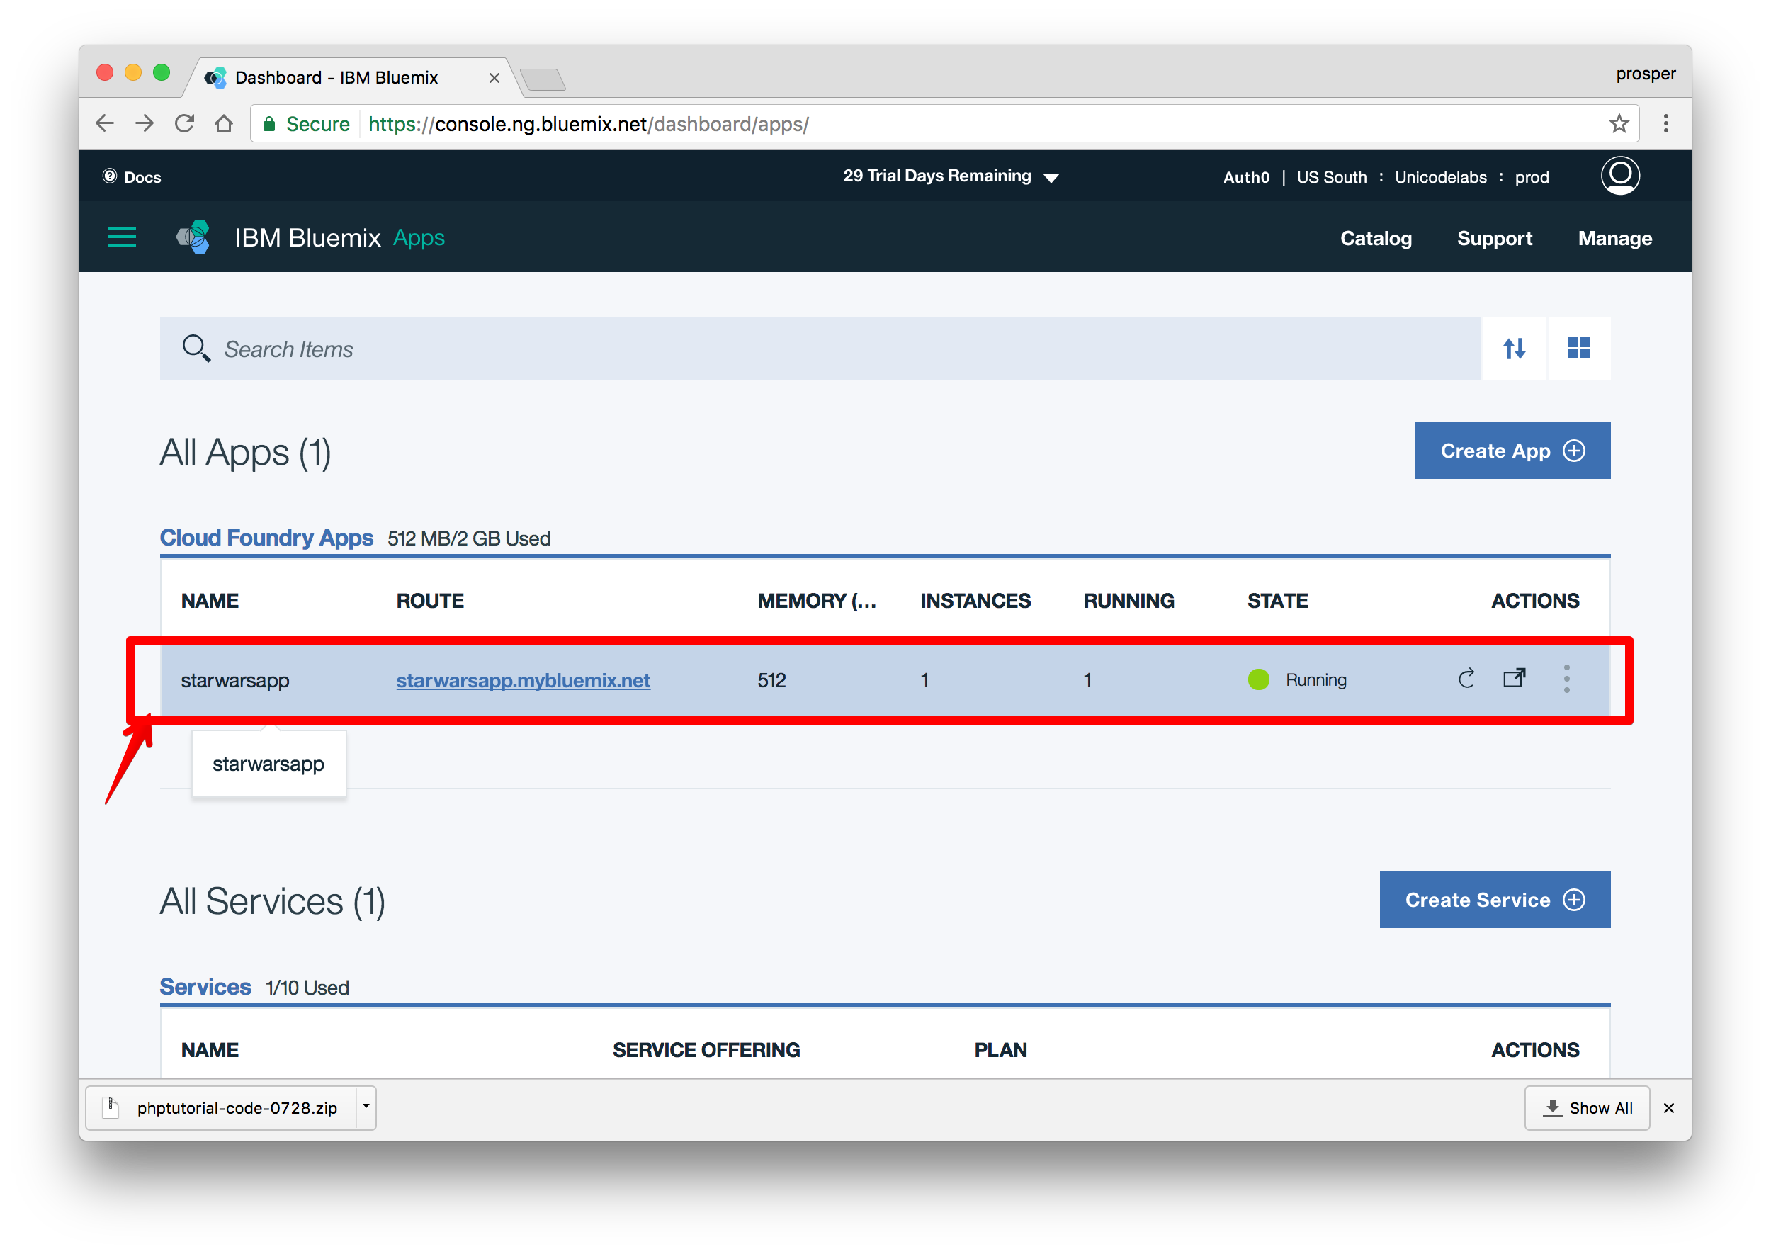Click the sort arrows icon
The image size is (1771, 1254).
point(1513,349)
